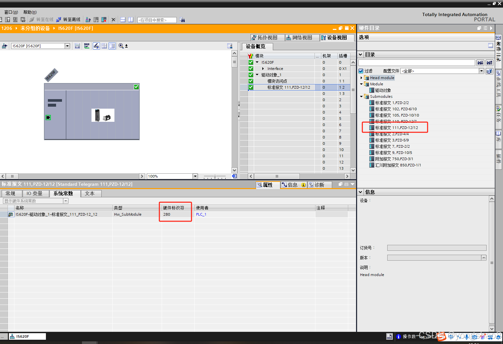Click the greyed go online (转至在线) plug icon
This screenshot has height=344, width=503.
pos(32,20)
